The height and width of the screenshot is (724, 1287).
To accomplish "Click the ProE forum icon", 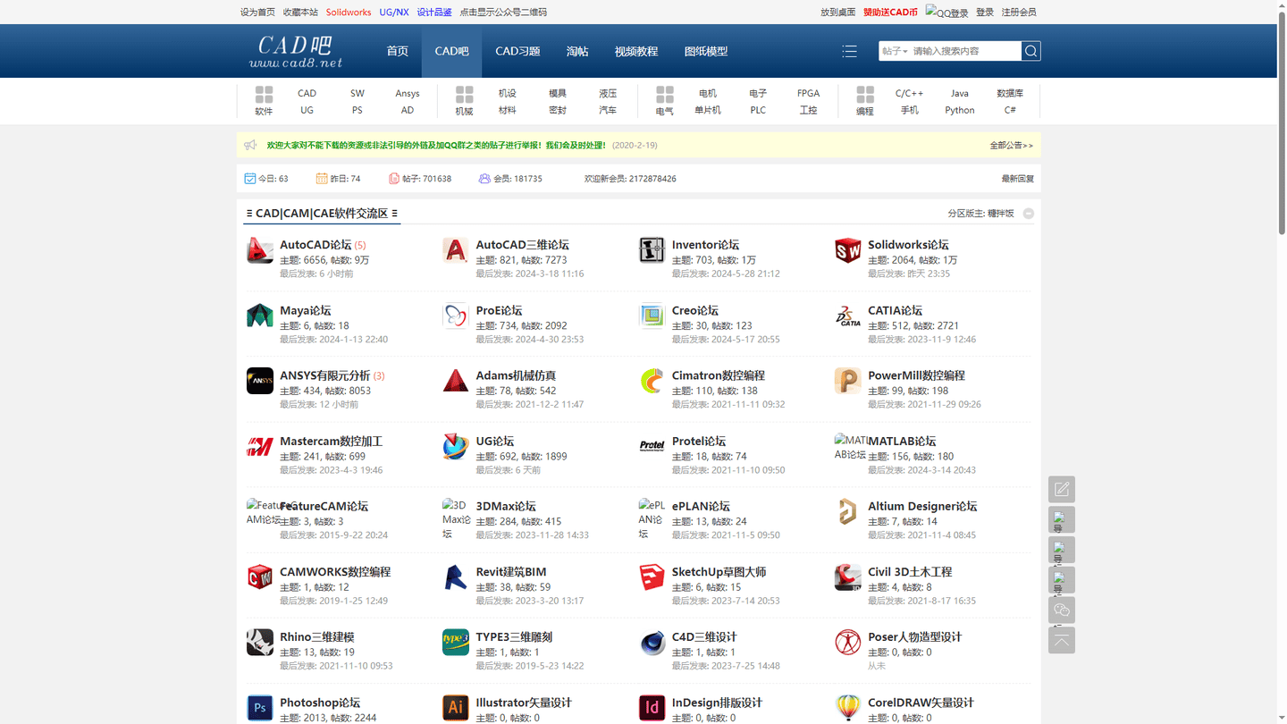I will pyautogui.click(x=456, y=316).
